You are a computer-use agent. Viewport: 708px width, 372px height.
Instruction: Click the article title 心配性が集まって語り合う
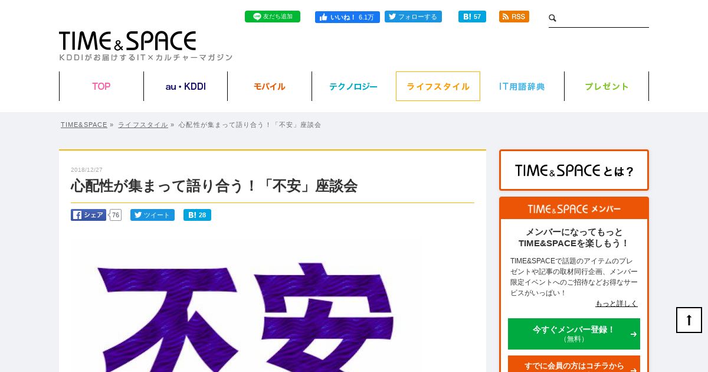[x=214, y=186]
